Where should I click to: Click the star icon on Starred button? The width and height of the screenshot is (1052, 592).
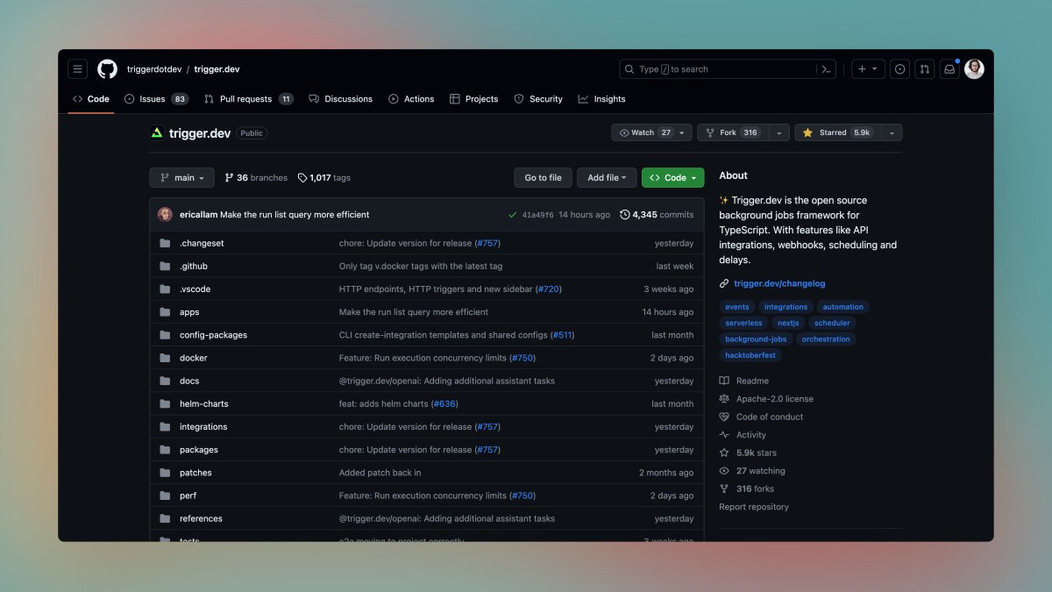[808, 132]
